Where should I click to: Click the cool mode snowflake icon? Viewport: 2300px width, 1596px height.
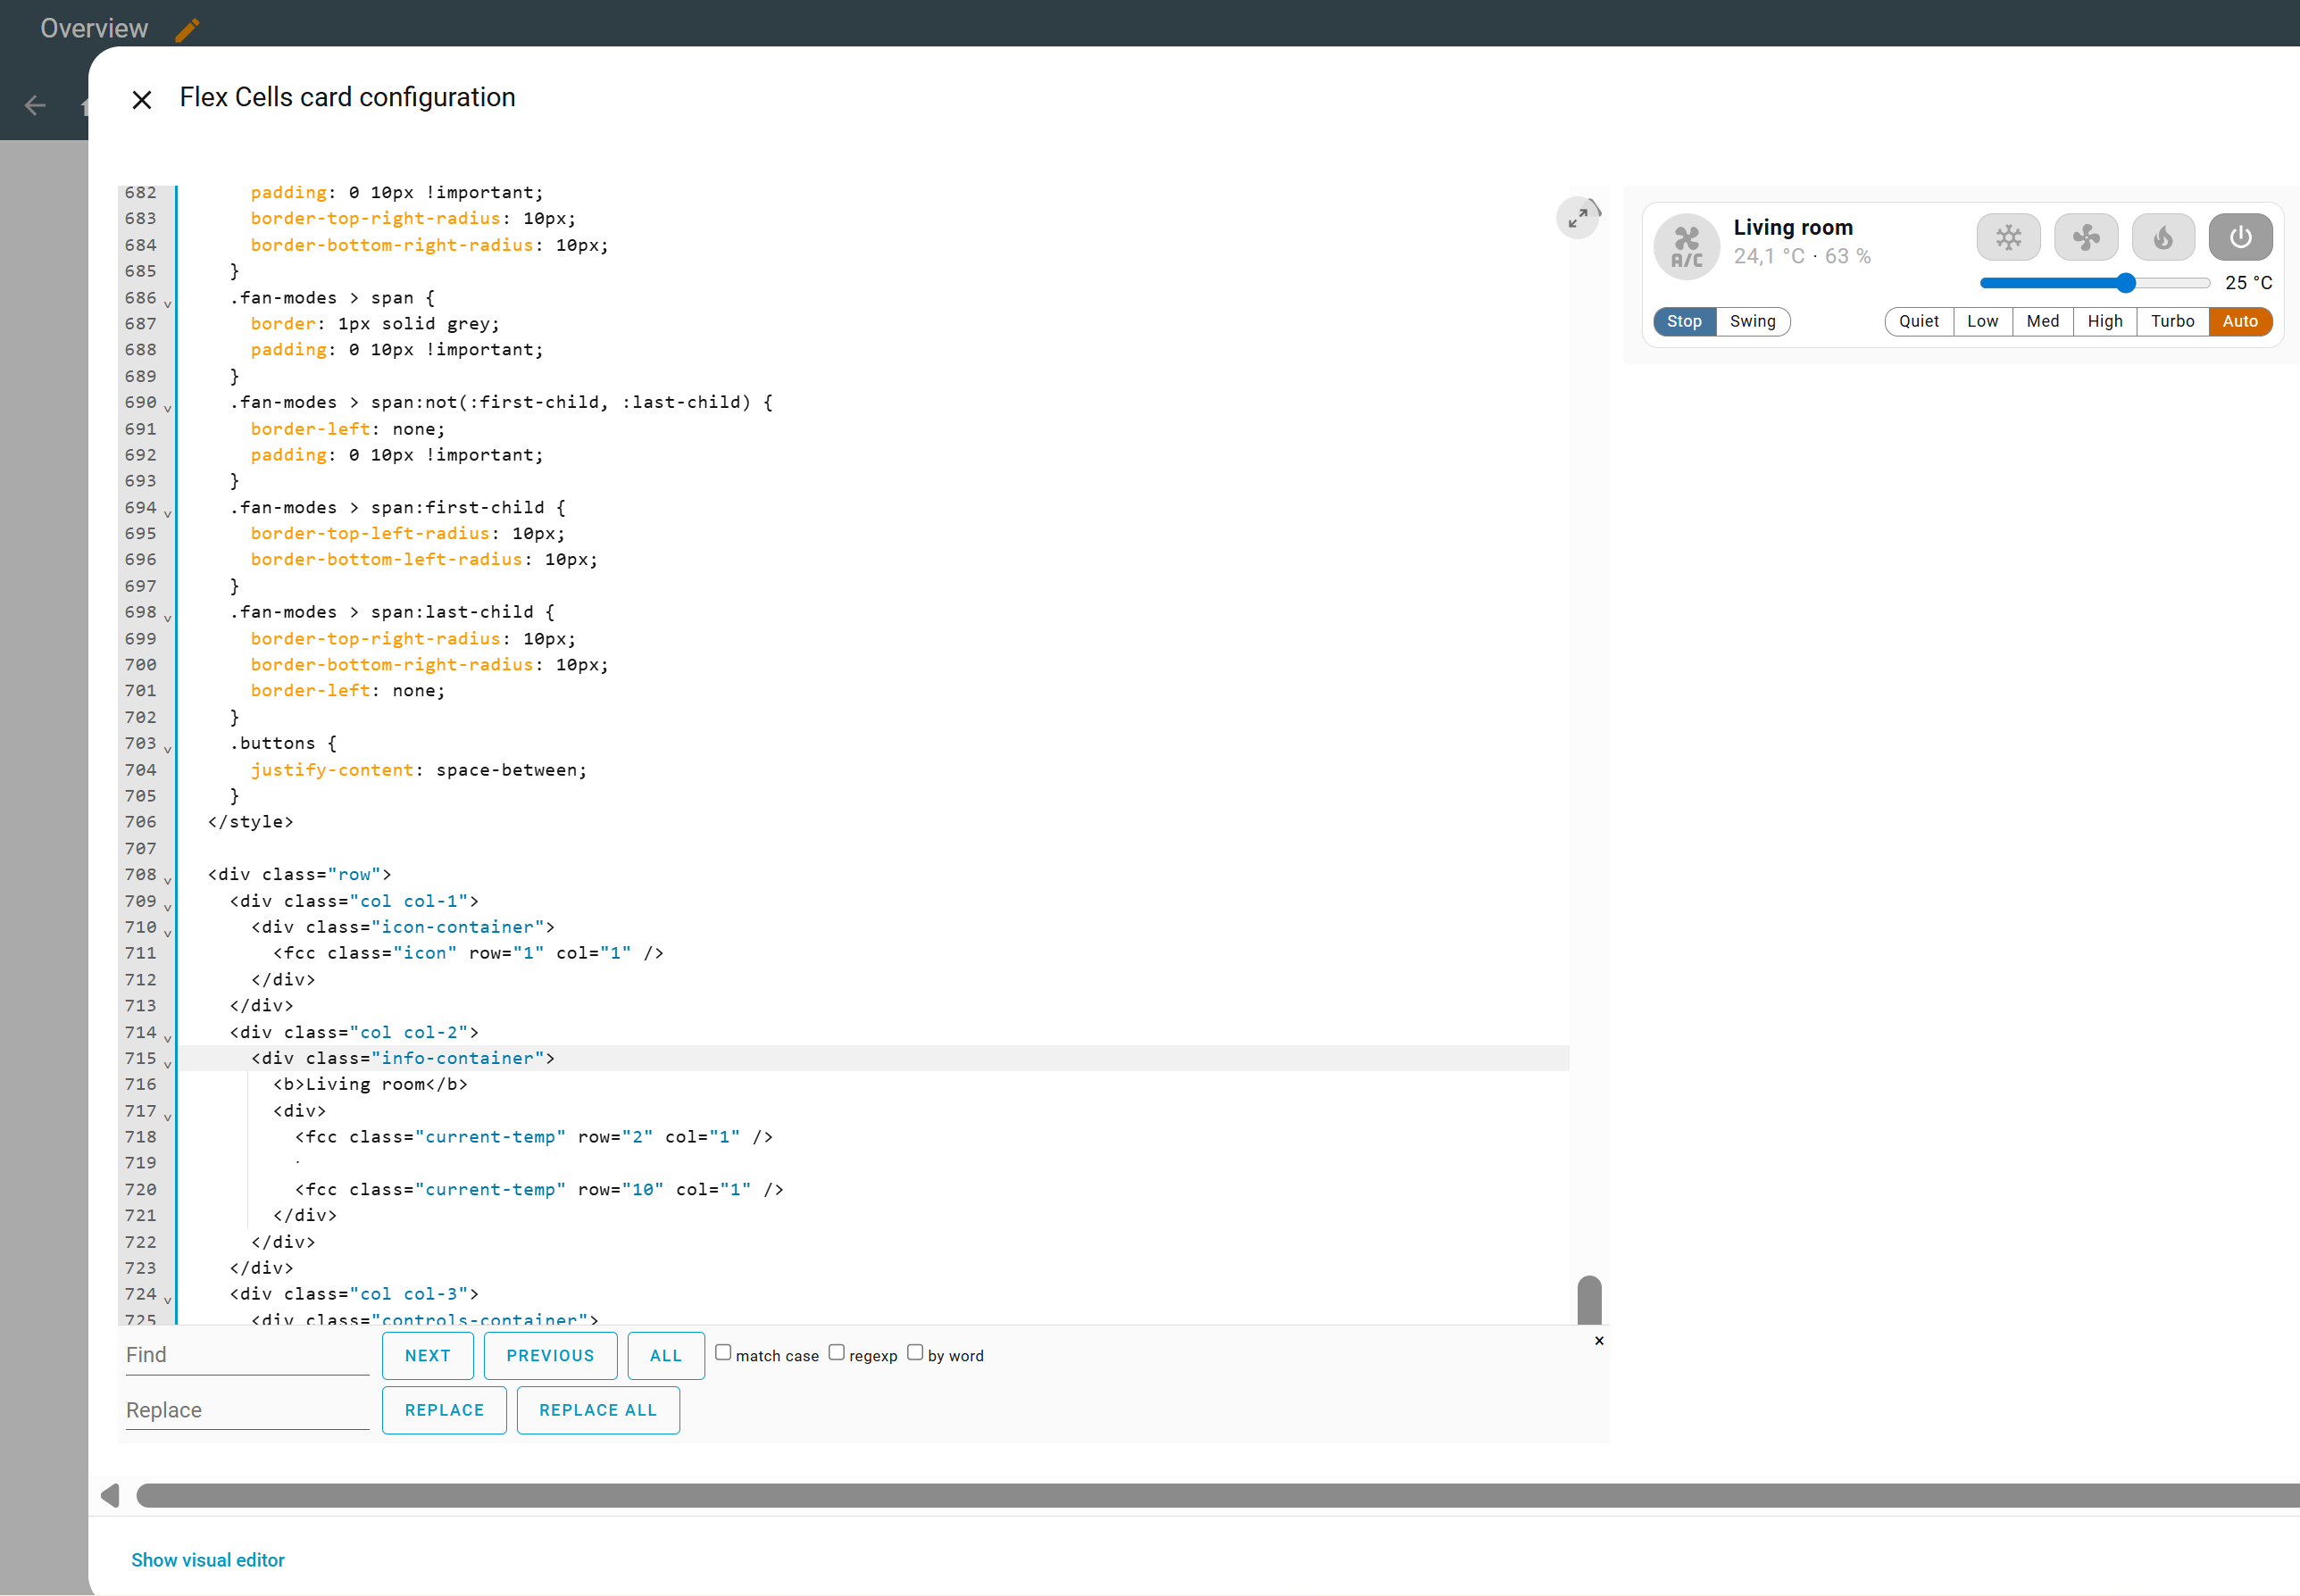(2008, 238)
